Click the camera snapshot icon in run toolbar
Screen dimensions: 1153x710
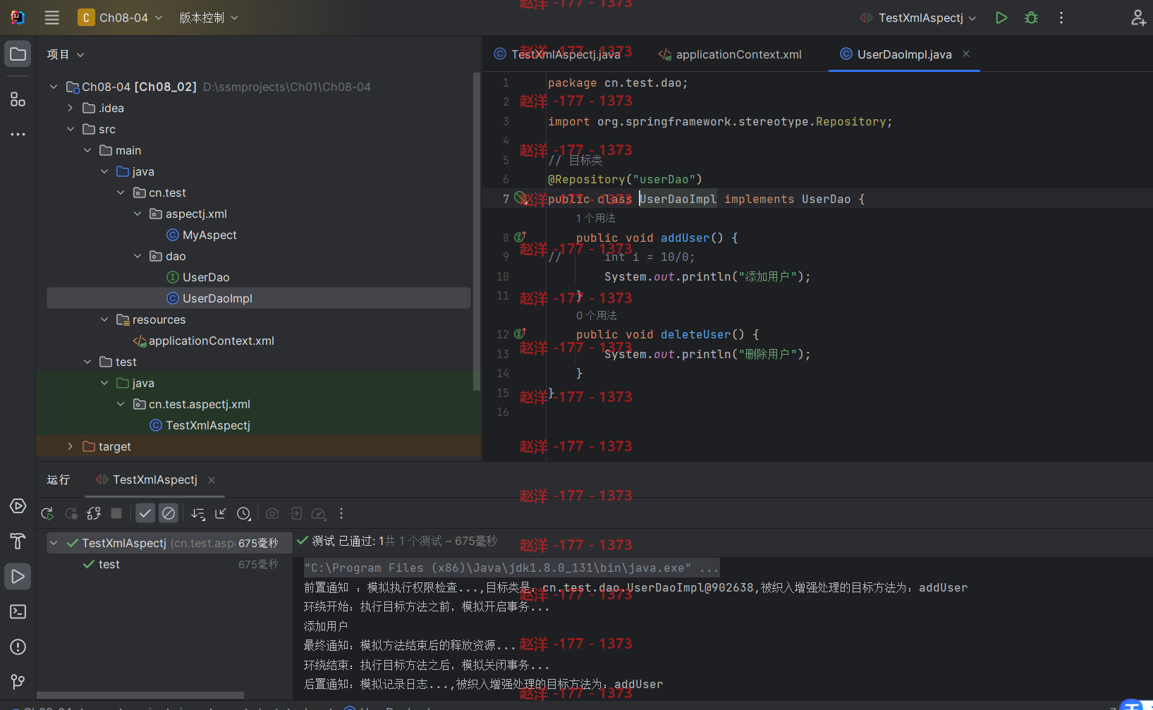point(272,513)
